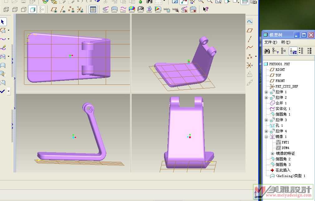Viewport: 315px width, 201px height.
Task: Toggle datum planes display in top toolbar
Action: pos(54,10)
